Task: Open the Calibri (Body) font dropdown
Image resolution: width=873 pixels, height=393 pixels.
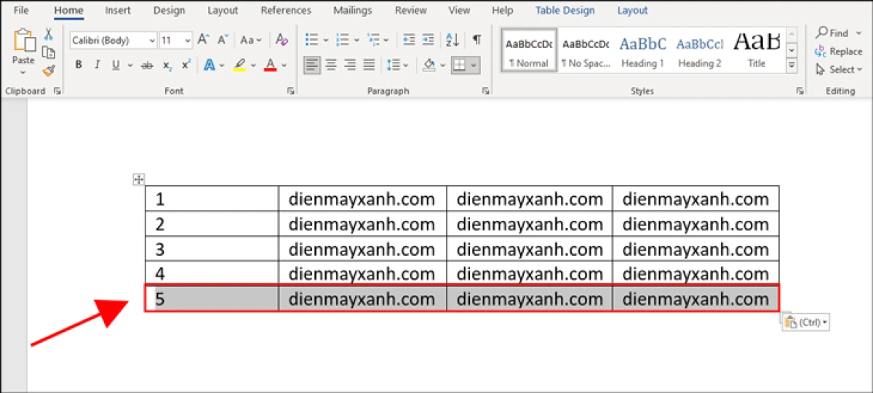Action: coord(152,41)
